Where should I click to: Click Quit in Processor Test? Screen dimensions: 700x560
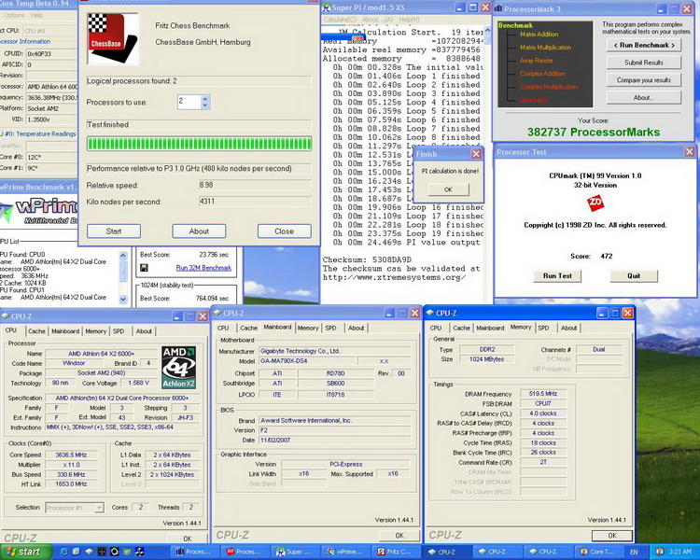pos(634,276)
